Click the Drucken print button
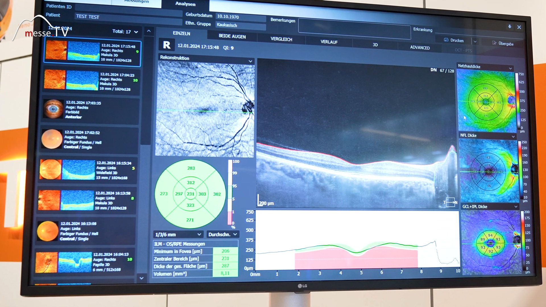The image size is (546, 307). pos(454,40)
